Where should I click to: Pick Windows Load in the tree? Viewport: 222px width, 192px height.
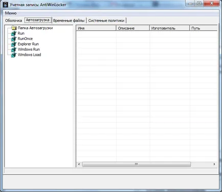[29, 55]
